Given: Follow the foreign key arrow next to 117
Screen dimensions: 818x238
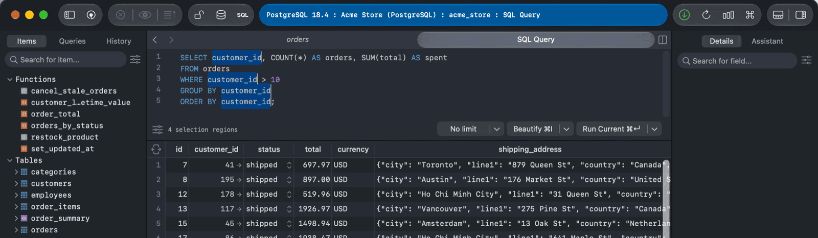Looking at the screenshot, I should [x=239, y=209].
